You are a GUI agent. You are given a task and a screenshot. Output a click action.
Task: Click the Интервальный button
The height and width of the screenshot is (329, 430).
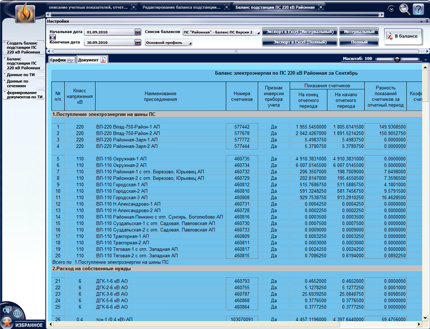(x=359, y=32)
